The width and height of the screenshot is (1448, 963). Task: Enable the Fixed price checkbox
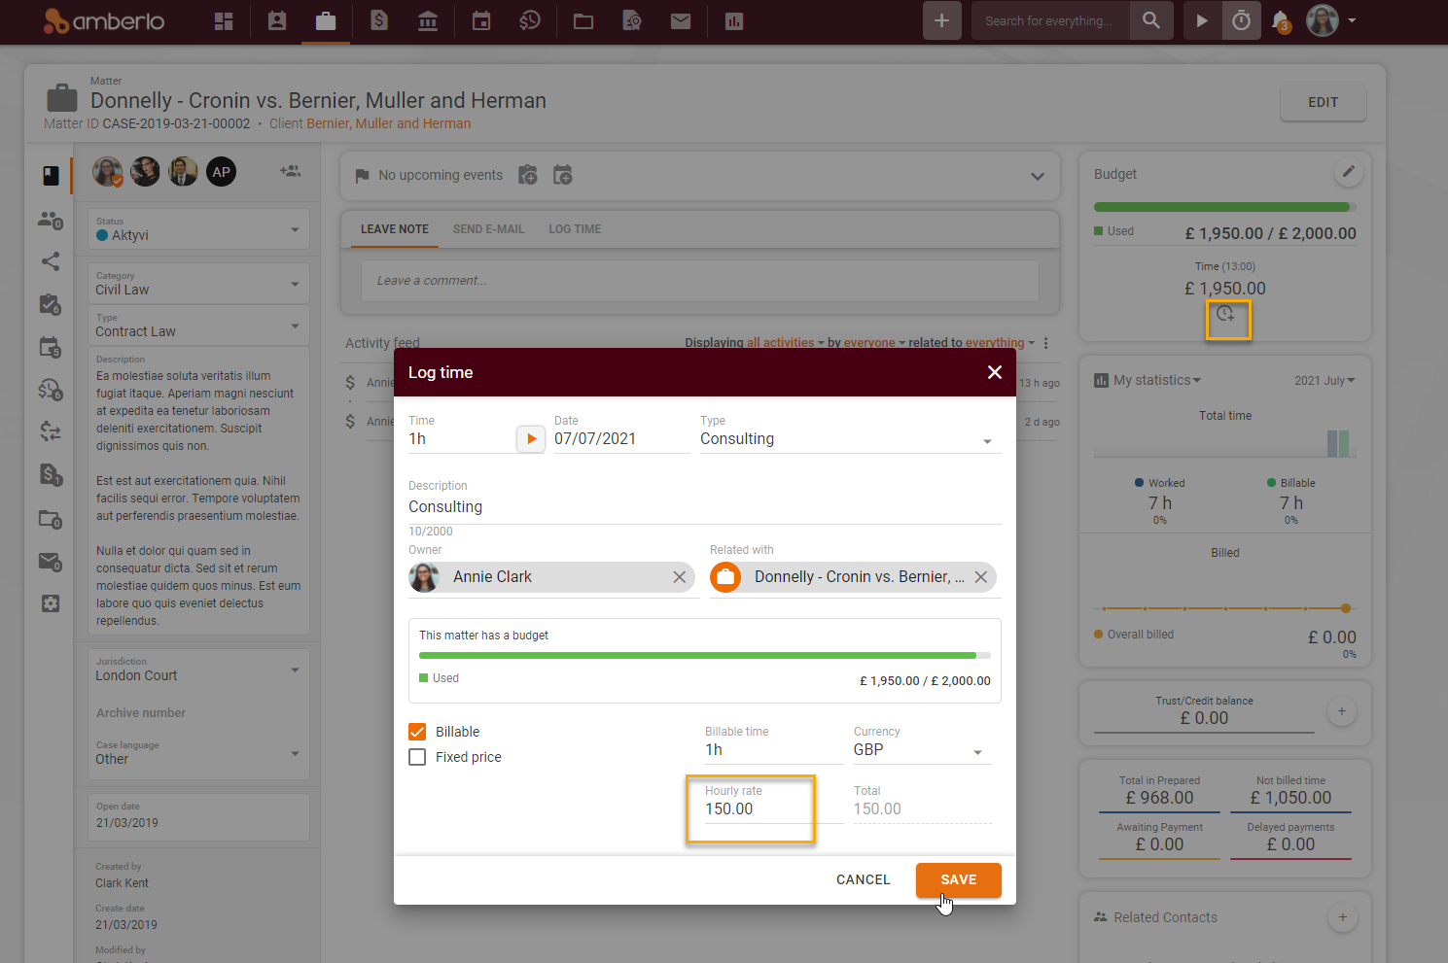[417, 757]
